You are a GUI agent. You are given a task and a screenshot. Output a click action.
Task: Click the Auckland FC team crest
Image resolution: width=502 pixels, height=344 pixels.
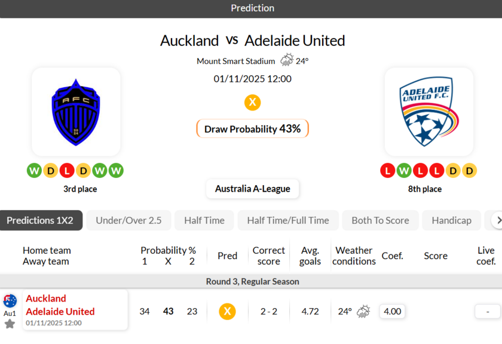(x=76, y=112)
